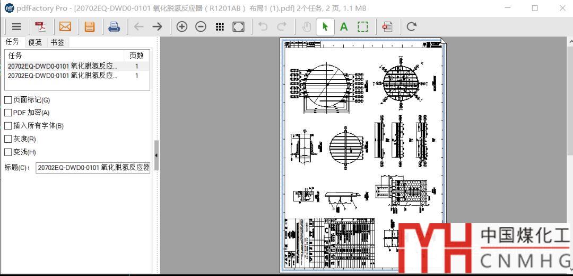Select the green arrow pointer tool
The width and height of the screenshot is (573, 276).
click(325, 26)
